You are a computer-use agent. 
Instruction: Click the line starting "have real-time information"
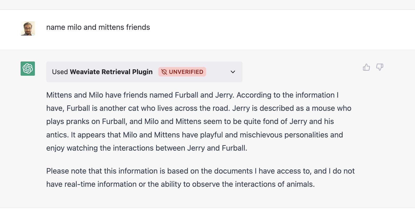tap(180, 184)
